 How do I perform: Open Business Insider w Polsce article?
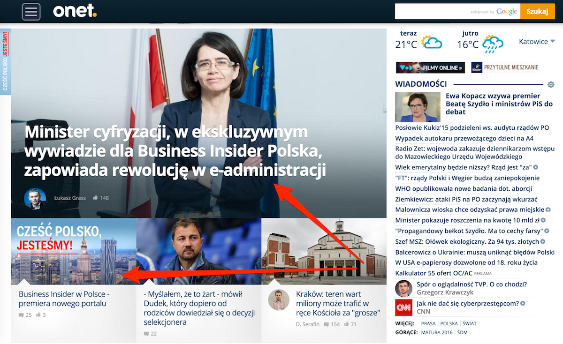(x=64, y=299)
